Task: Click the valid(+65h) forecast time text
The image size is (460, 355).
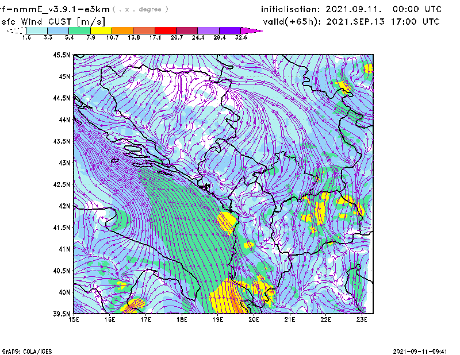Action: [x=351, y=22]
